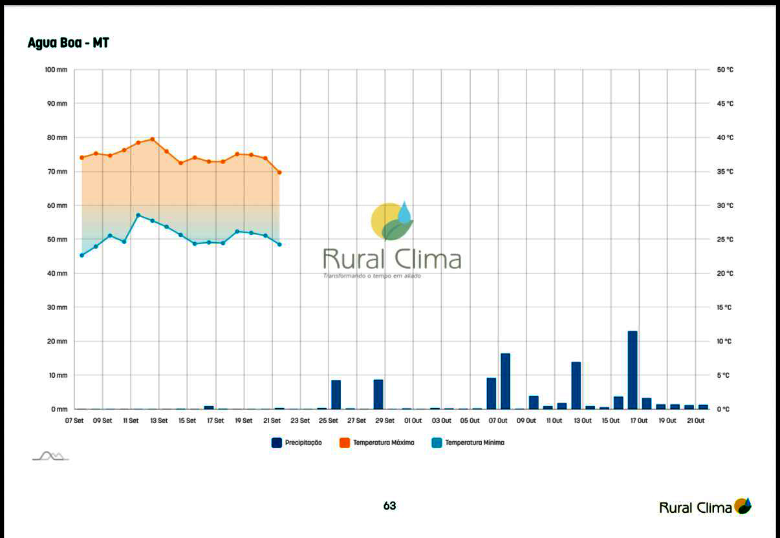Viewport: 780px width, 538px height.
Task: Click the small mountain line icon below the chart
Action: 50,456
